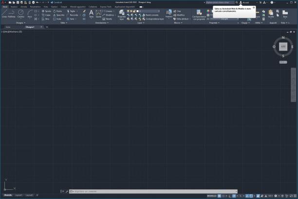Select the Testo text tool
298x199 pixels.
point(92,14)
